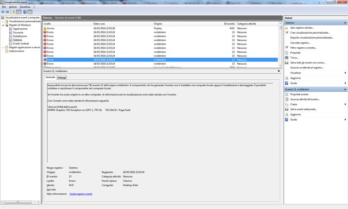Image resolution: width=348 pixels, height=209 pixels.
Task: Click the blue Help toolbar icon
Action: 25,12
